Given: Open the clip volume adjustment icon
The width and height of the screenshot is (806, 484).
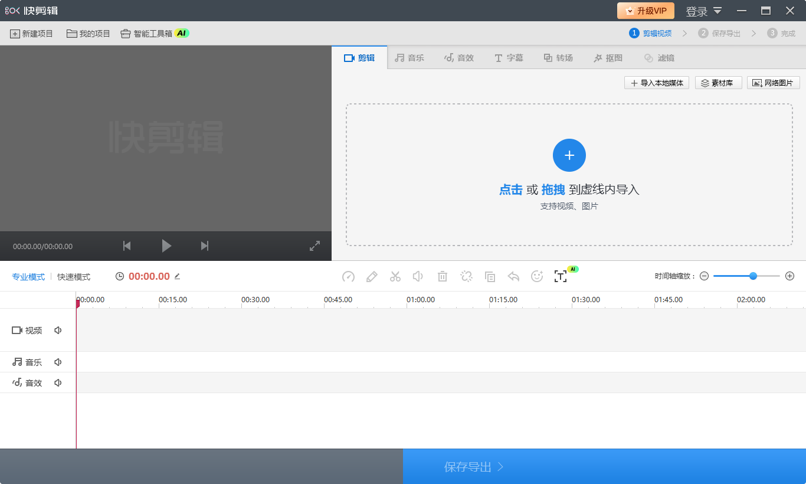Looking at the screenshot, I should coord(418,276).
